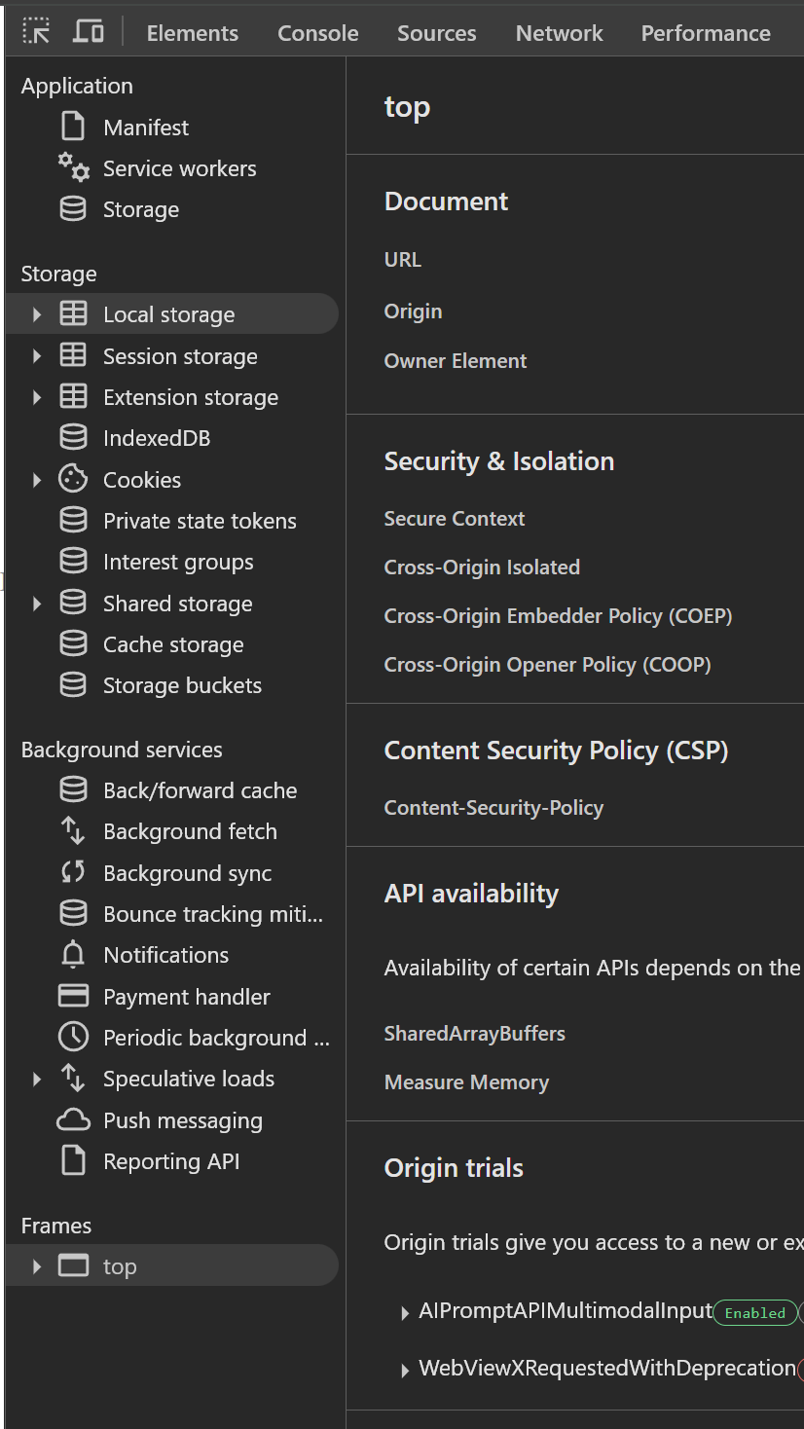Click the Service workers gears icon

click(73, 167)
